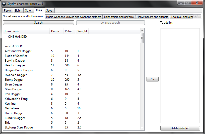Screen dimensions: 205x134
Task: Click Ebony Dagger value 290
Action: tap(67, 80)
